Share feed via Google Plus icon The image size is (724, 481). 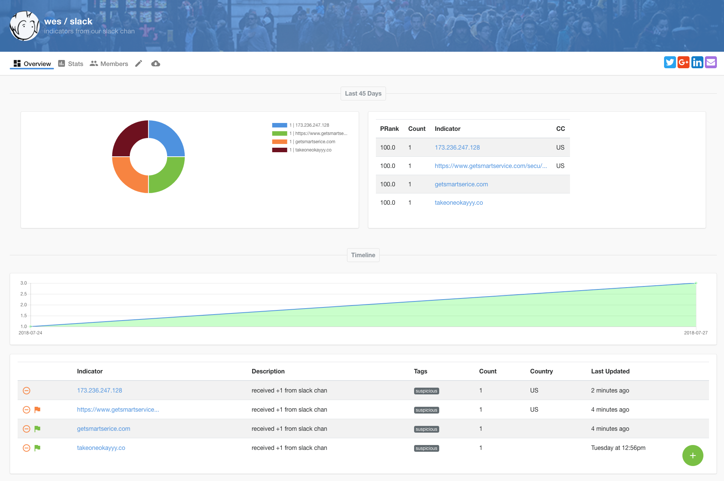pyautogui.click(x=683, y=62)
